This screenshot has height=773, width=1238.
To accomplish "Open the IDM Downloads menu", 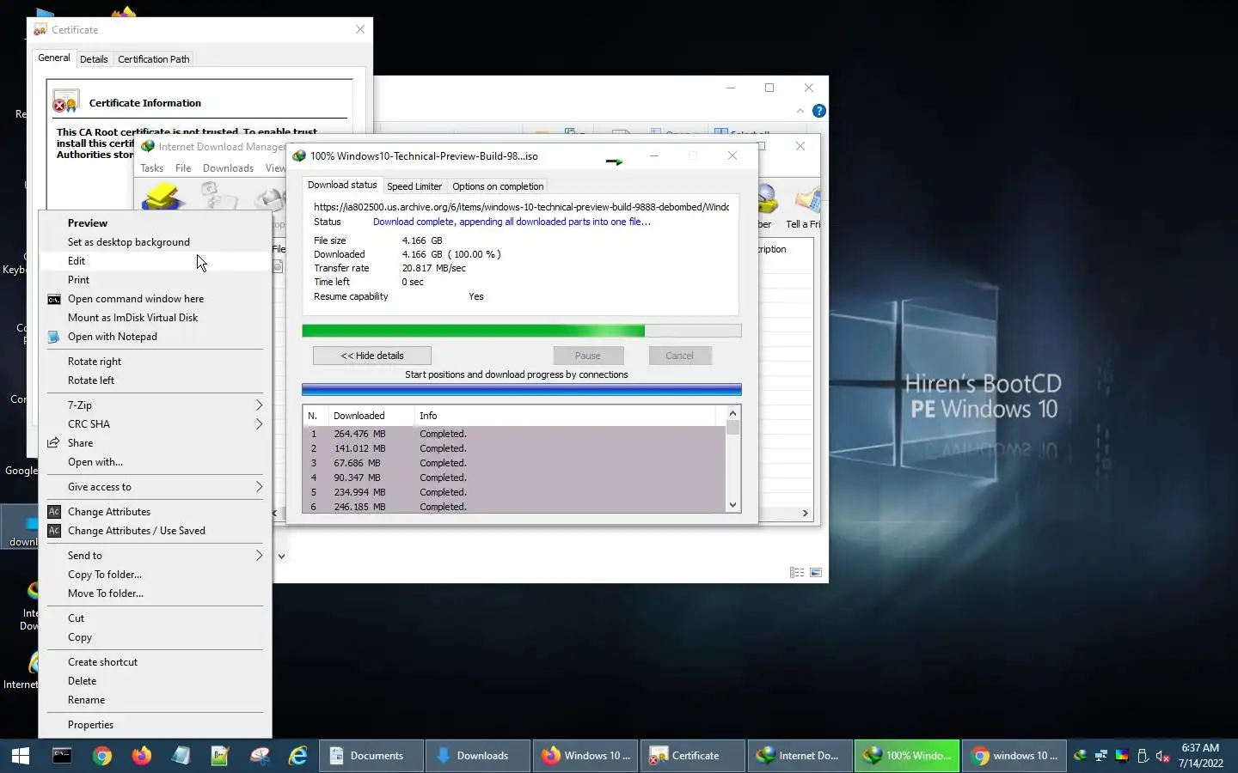I will pyautogui.click(x=228, y=168).
